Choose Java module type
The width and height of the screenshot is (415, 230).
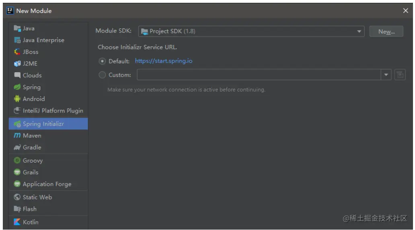coord(48,28)
